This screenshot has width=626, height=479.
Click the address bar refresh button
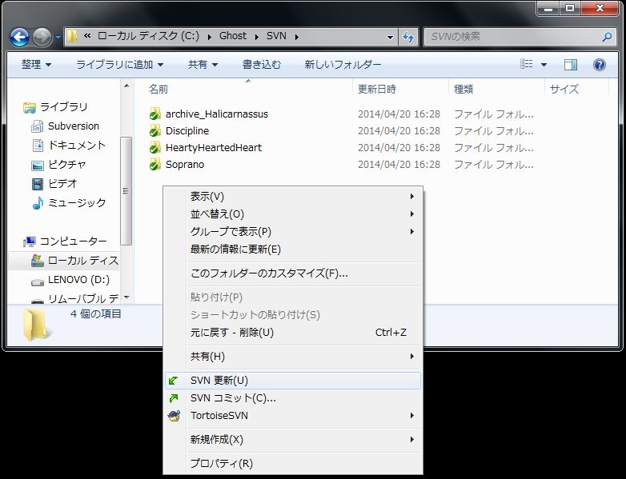pyautogui.click(x=408, y=37)
